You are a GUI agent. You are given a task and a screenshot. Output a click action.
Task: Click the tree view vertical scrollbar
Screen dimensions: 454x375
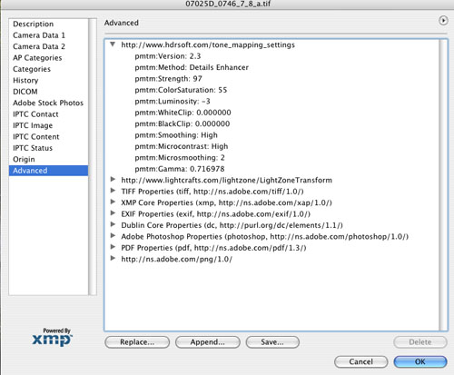443,184
